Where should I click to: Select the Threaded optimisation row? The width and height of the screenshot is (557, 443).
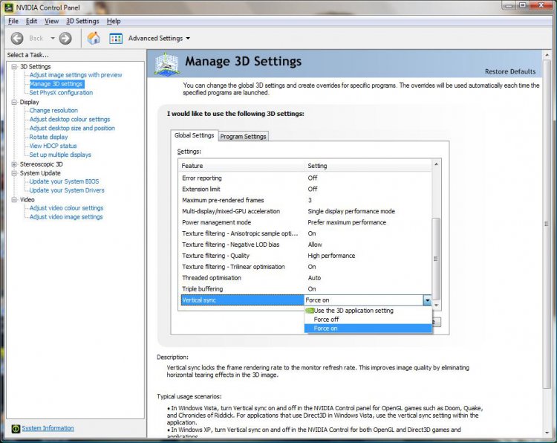[306, 278]
